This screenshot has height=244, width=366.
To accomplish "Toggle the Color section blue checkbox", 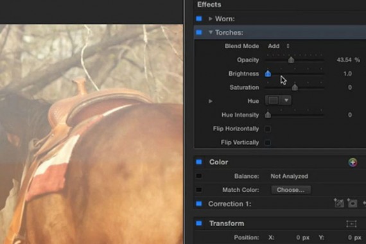I will point(199,162).
